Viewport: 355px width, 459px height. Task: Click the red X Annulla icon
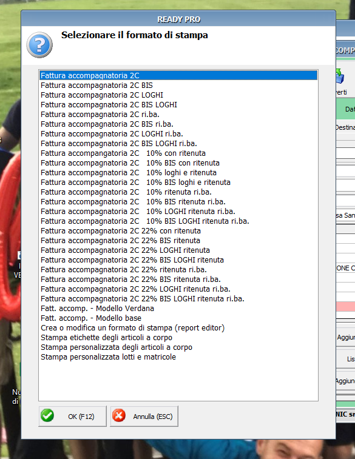[x=119, y=416]
